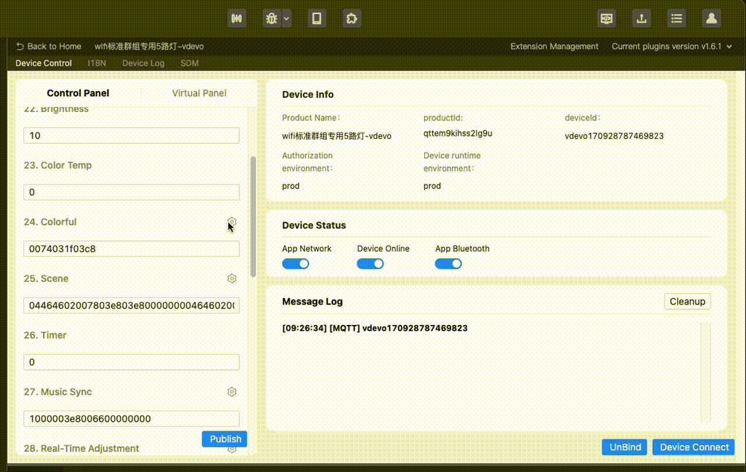Open the list icon near the profile
This screenshot has height=472, width=746.
click(x=676, y=18)
